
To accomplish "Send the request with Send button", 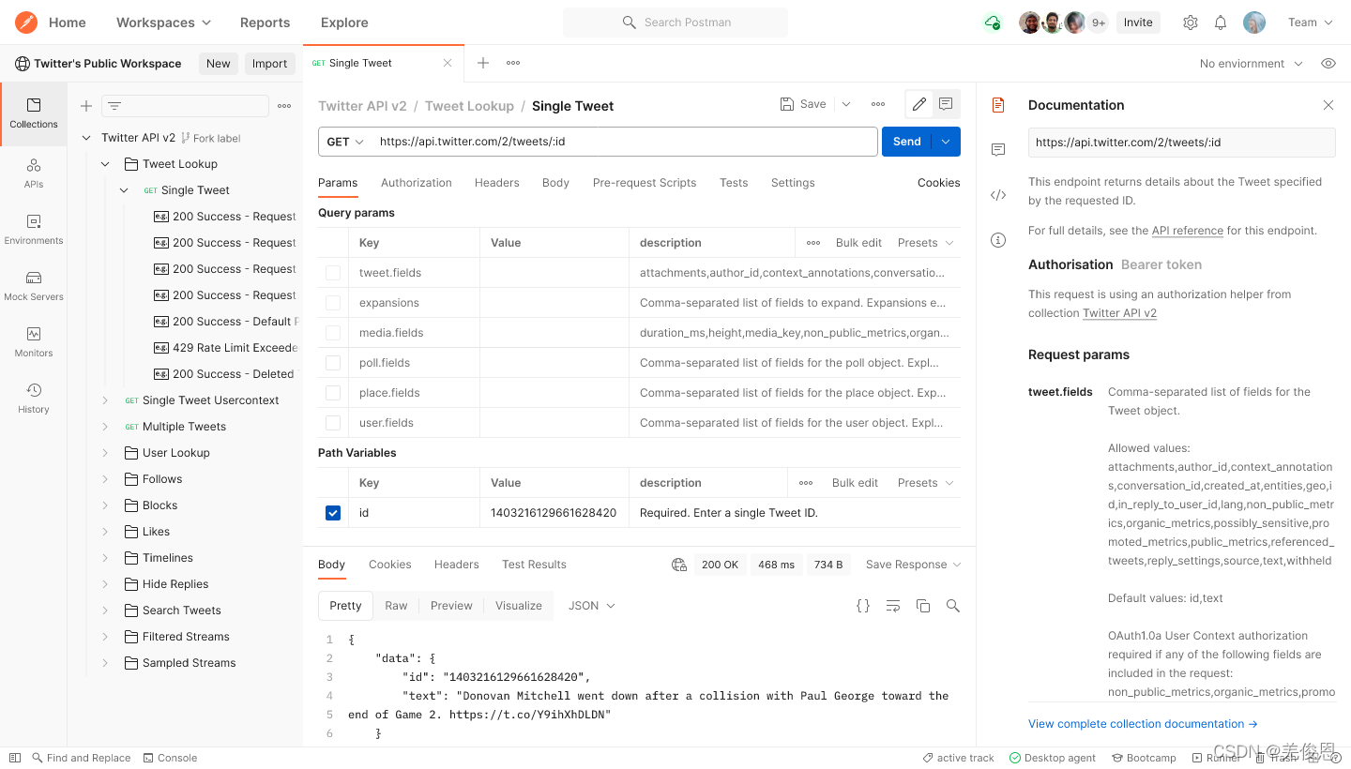I will click(907, 142).
